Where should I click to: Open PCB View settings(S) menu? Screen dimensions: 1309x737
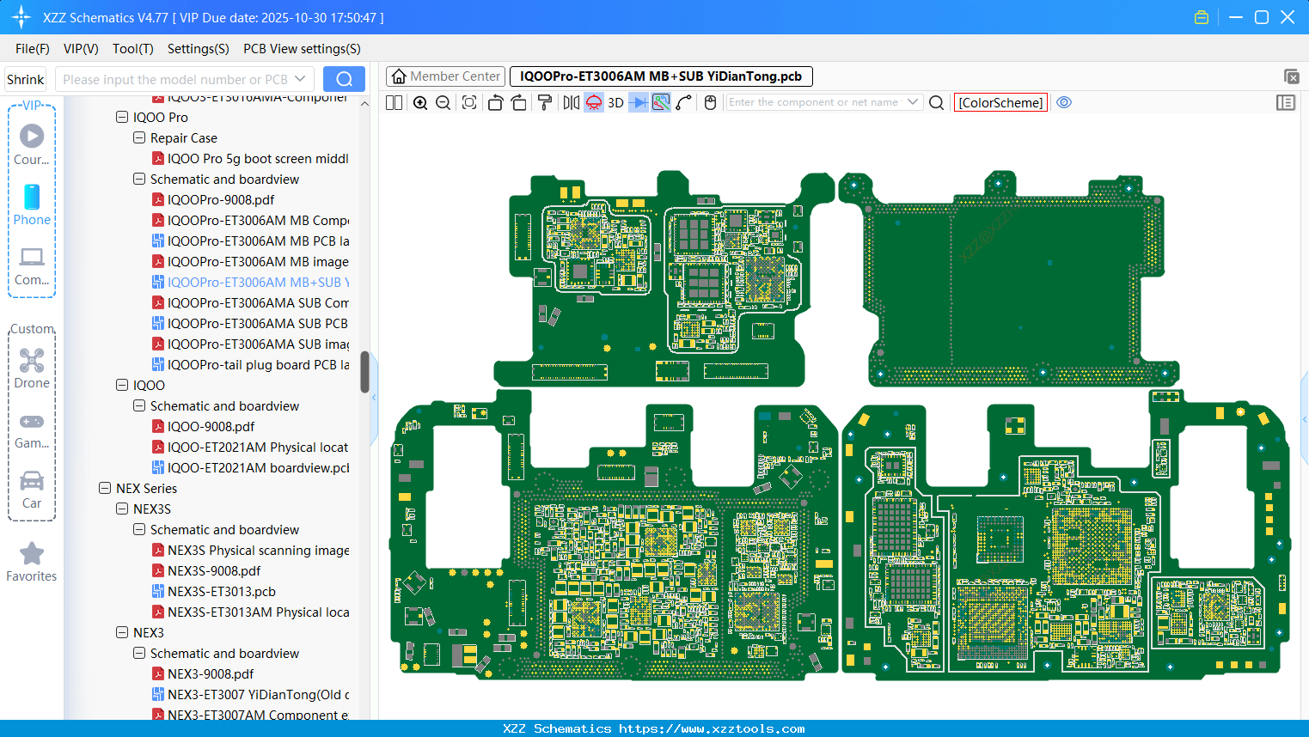pyautogui.click(x=302, y=49)
